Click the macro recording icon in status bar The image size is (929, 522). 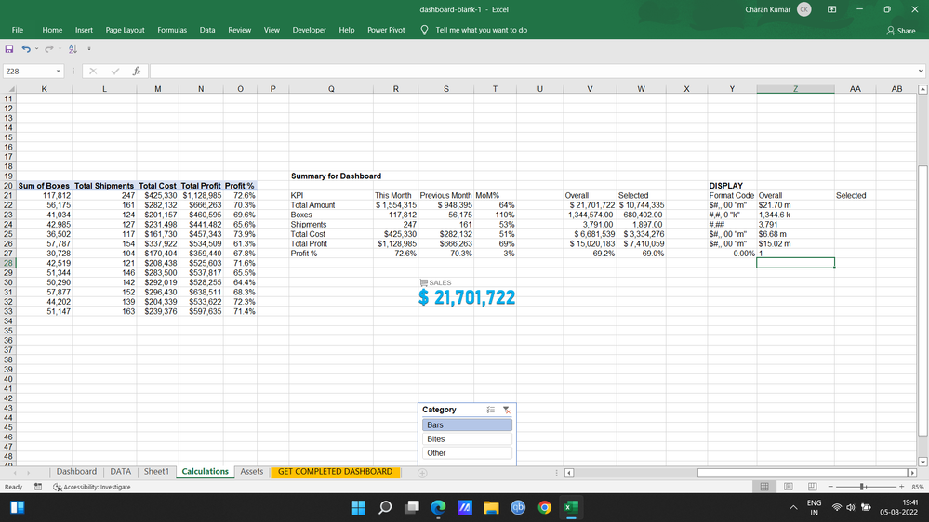point(38,487)
